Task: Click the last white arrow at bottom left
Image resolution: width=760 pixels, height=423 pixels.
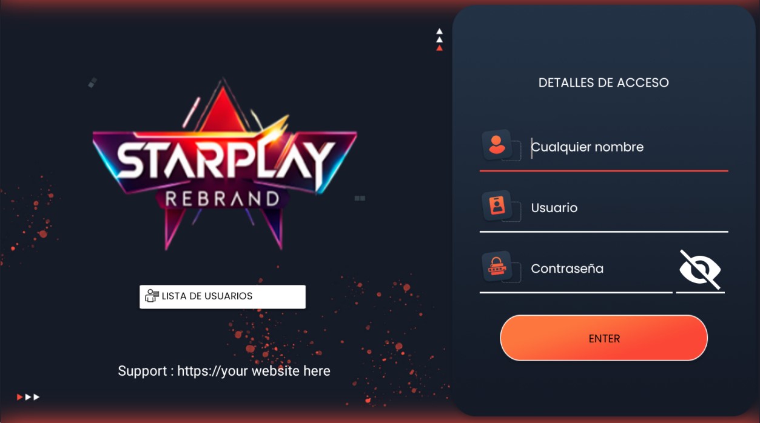Action: point(36,397)
